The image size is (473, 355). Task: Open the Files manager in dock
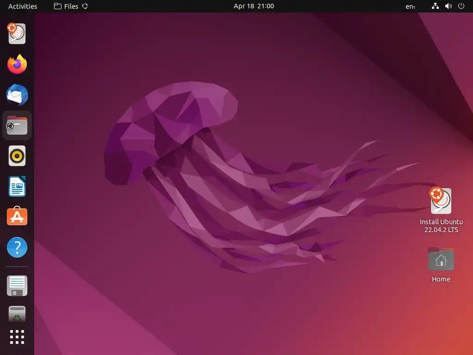(x=17, y=125)
